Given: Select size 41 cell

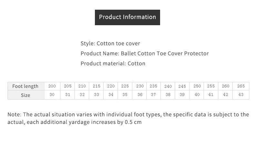Looking at the screenshot, I should coord(211,95).
